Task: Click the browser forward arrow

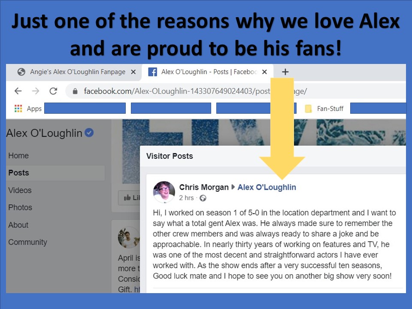Action: (36, 91)
